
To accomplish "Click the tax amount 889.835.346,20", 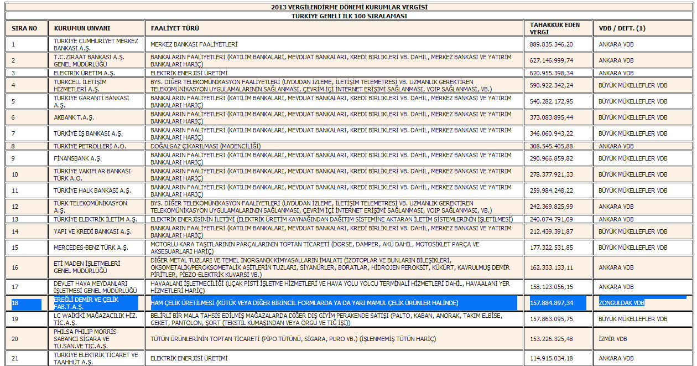I will pyautogui.click(x=551, y=44).
